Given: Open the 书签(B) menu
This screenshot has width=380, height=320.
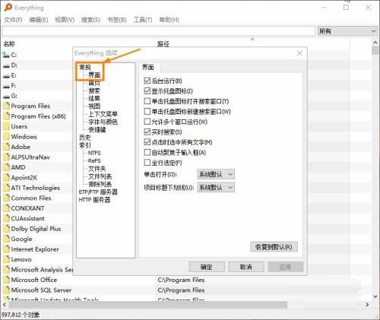Looking at the screenshot, I should point(117,20).
